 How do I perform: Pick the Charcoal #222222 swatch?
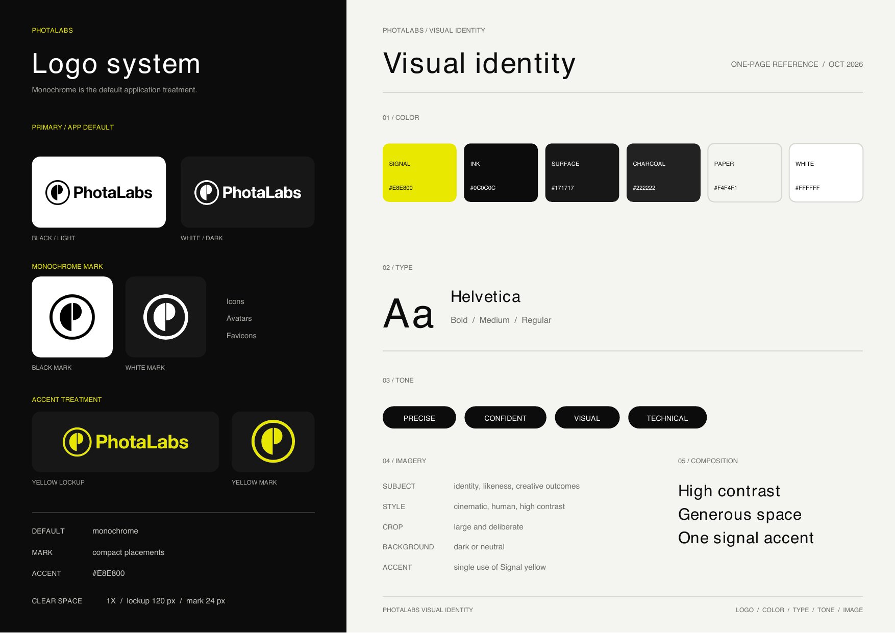[663, 172]
